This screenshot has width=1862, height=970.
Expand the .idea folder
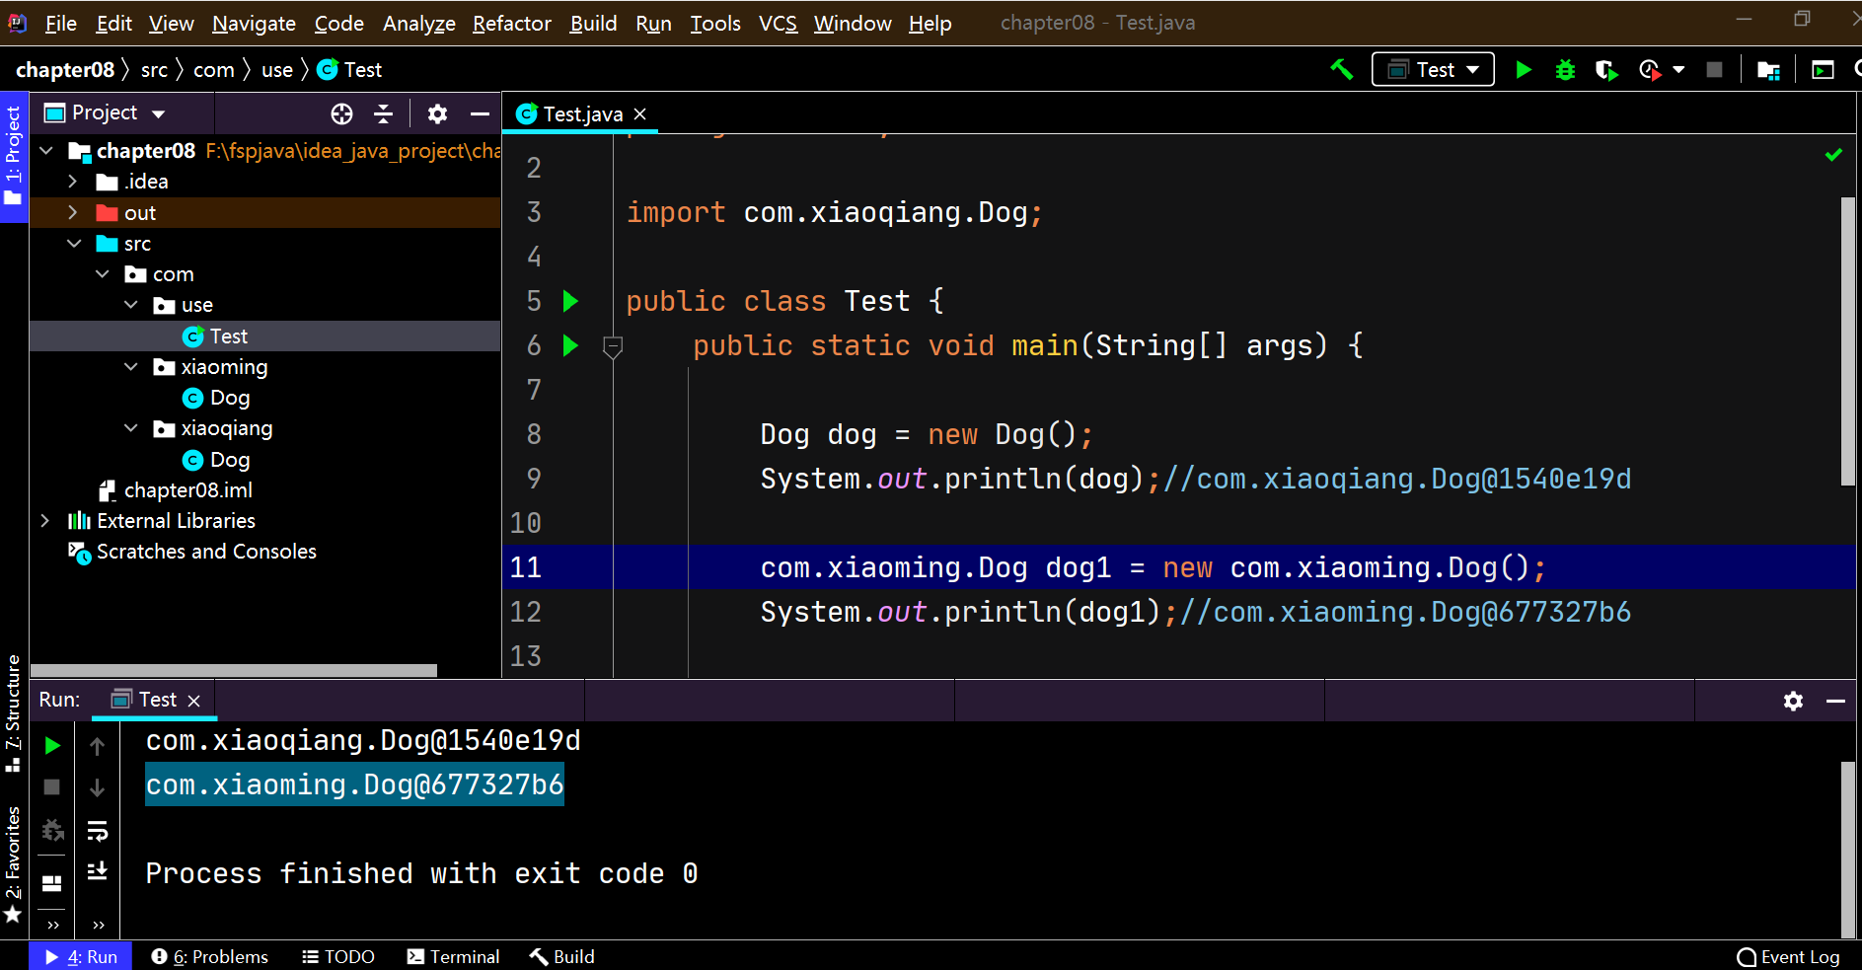[73, 182]
